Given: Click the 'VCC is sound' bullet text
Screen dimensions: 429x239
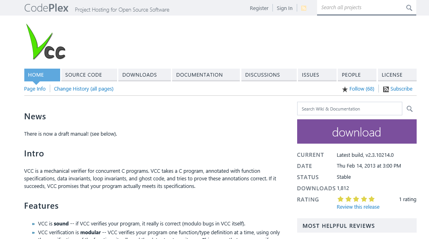Looking at the screenshot, I should pyautogui.click(x=53, y=224).
